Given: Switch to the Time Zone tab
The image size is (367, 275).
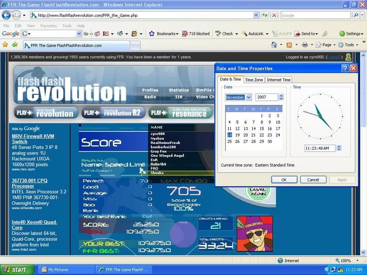Looking at the screenshot, I should 254,80.
